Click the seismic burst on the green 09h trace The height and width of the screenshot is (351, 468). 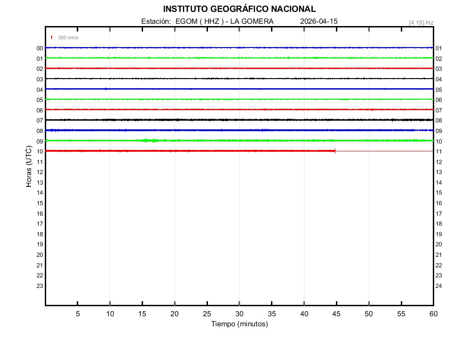click(x=150, y=140)
